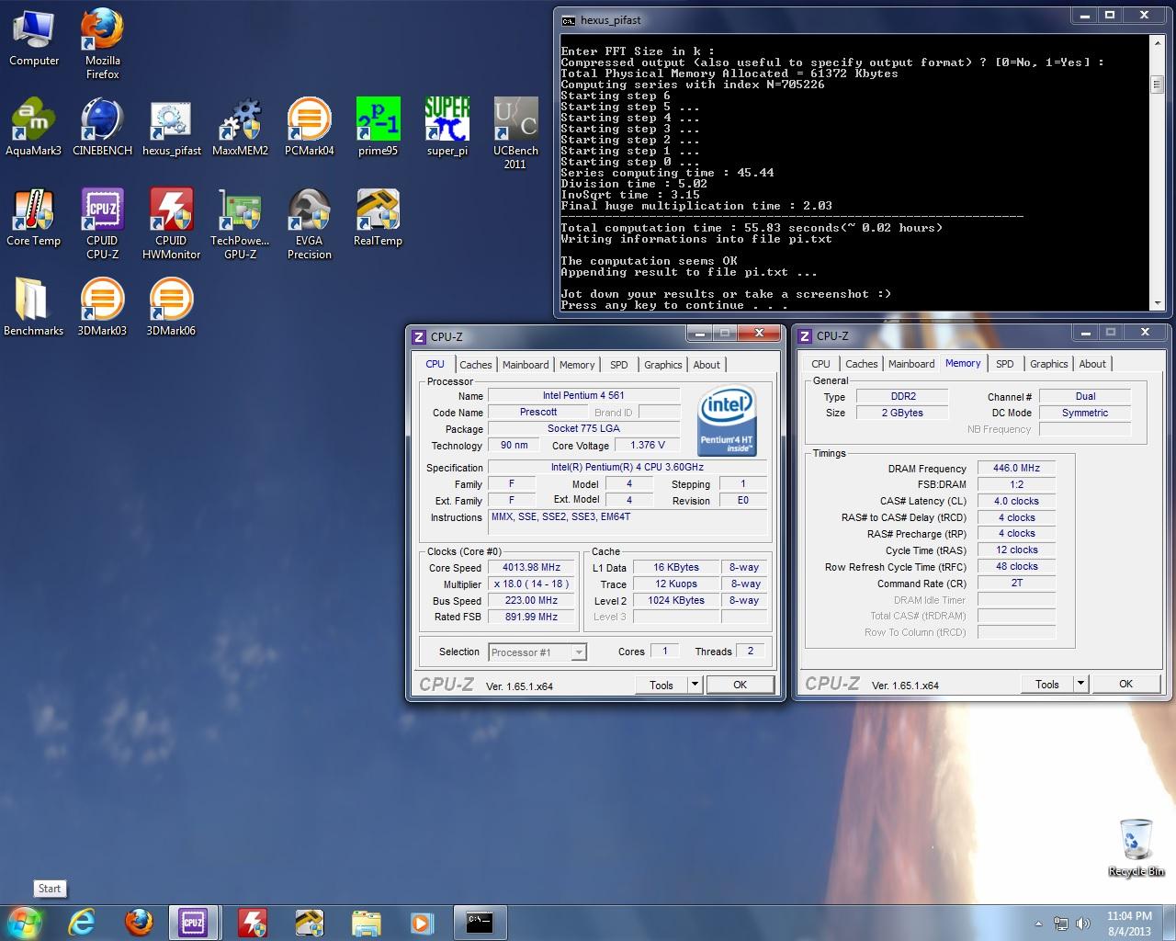
Task: Launch Mozilla Firefox desktop shortcut
Action: point(102,43)
